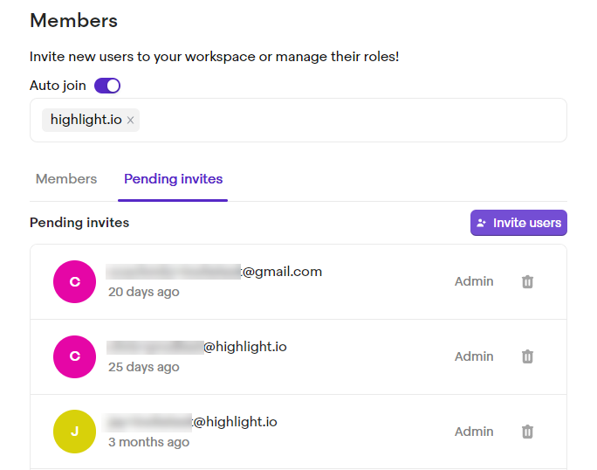Remove the invite sent 3 months ago
This screenshot has height=470, width=597.
pyautogui.click(x=527, y=432)
